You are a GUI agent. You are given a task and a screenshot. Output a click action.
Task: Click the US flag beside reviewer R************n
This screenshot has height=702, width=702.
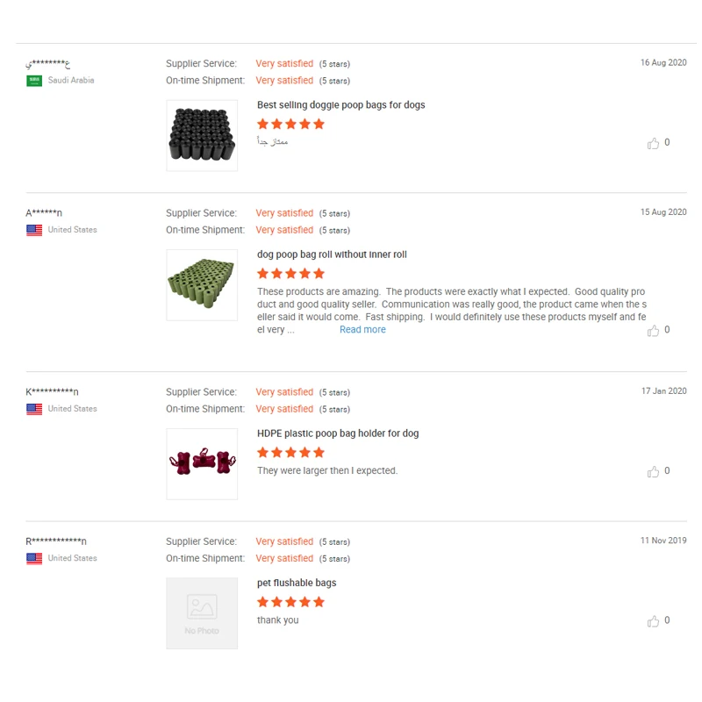(x=34, y=558)
